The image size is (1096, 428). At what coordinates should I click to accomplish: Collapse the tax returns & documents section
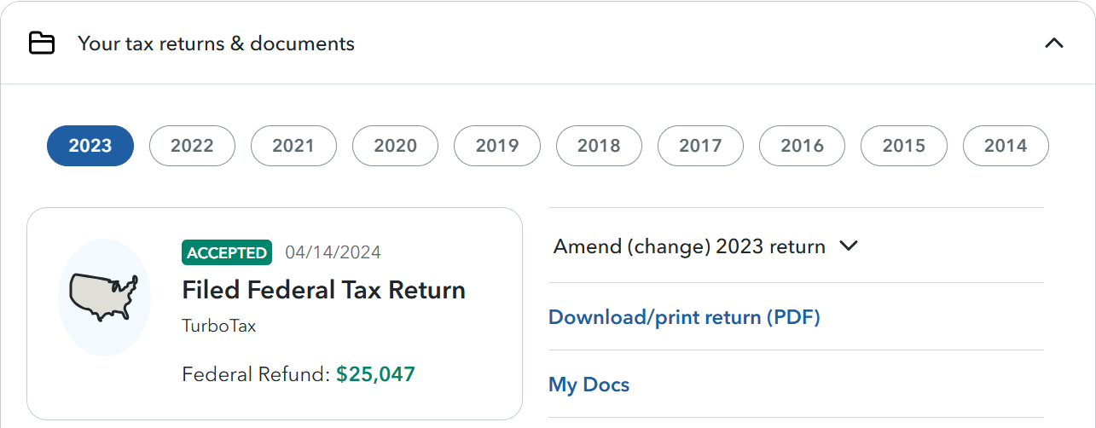tap(1054, 43)
